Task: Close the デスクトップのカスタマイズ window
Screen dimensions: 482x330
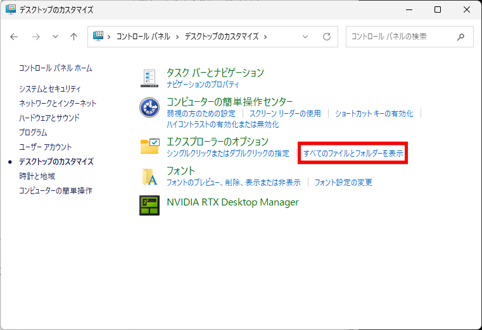Action: pyautogui.click(x=467, y=10)
